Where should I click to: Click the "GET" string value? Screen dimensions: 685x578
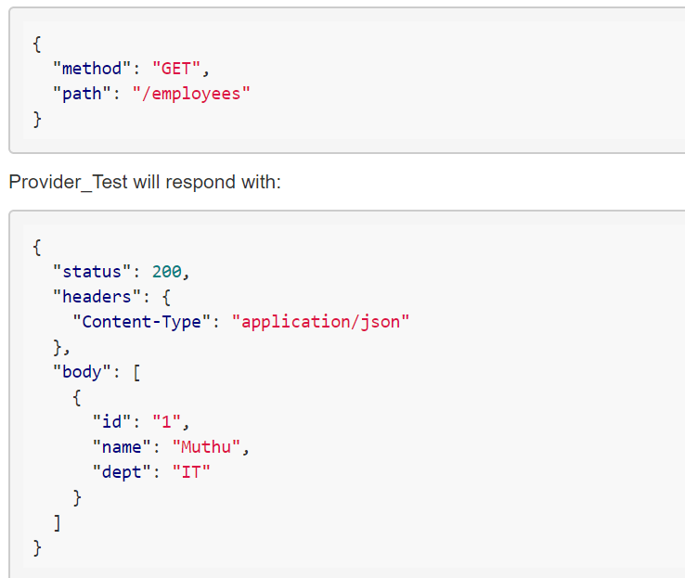point(176,69)
